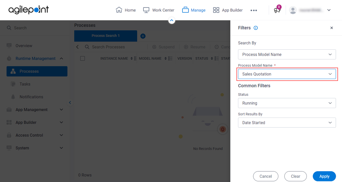Image resolution: width=342 pixels, height=182 pixels.
Task: Apply the selected filters
Action: click(324, 176)
